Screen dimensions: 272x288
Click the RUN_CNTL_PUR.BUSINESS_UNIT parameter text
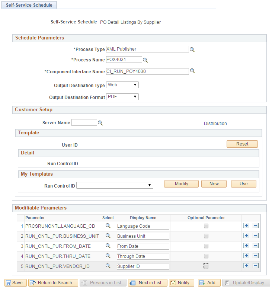(x=62, y=236)
